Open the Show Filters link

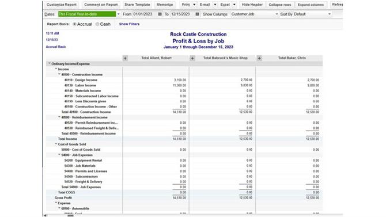point(129,24)
